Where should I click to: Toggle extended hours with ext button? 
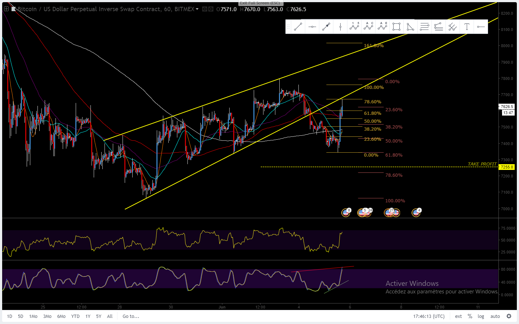458,316
